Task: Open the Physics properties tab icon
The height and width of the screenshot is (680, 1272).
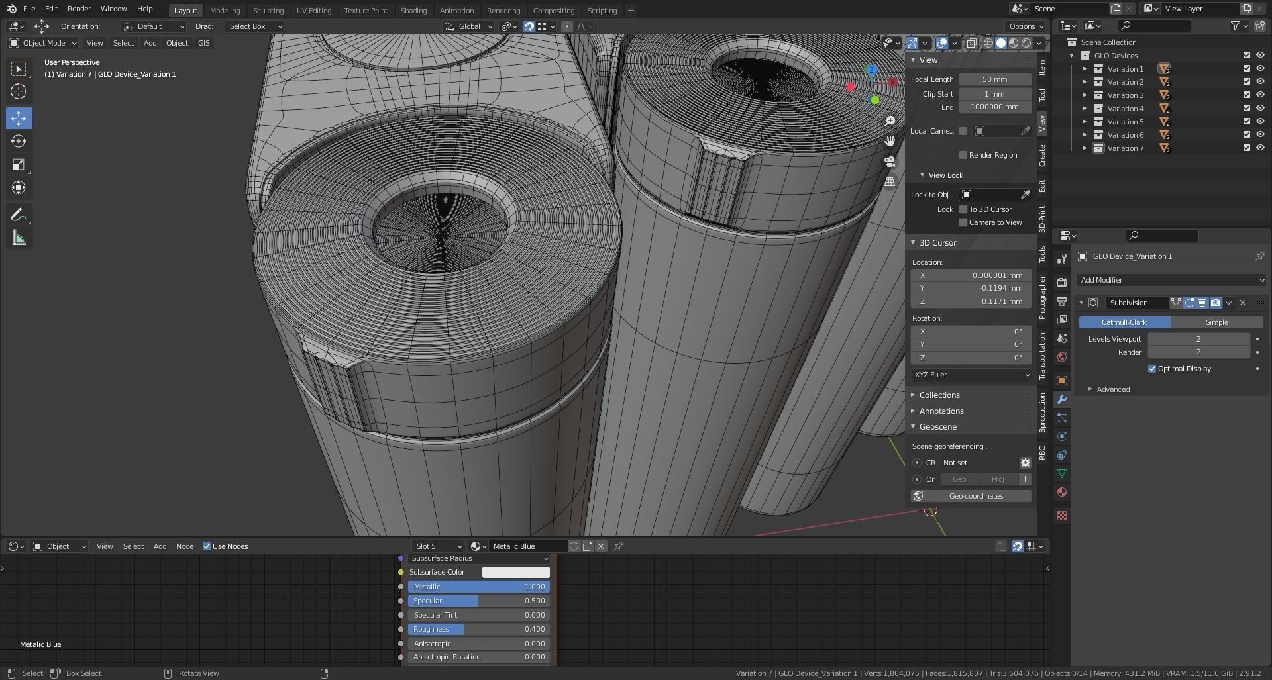Action: tap(1062, 436)
